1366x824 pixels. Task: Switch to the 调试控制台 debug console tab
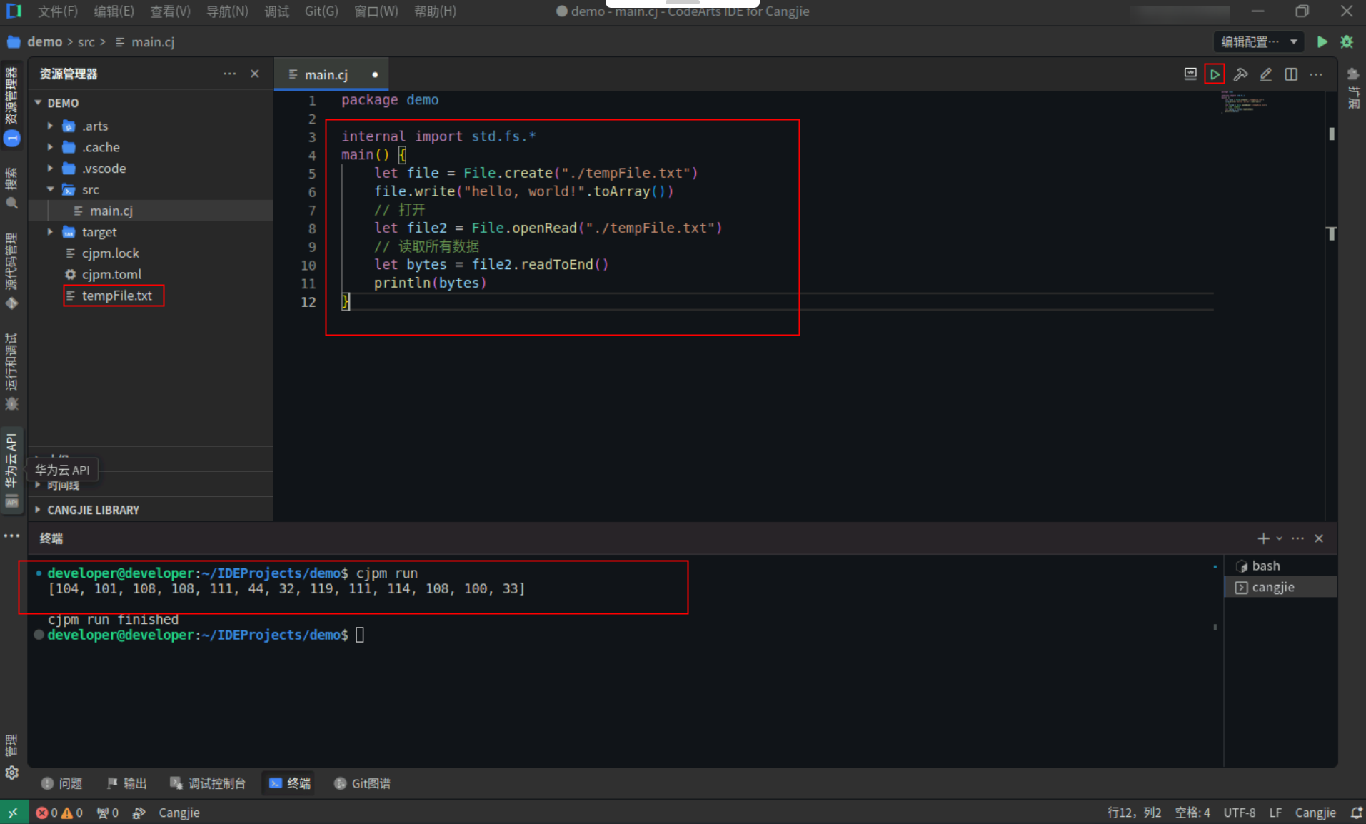pyautogui.click(x=208, y=783)
